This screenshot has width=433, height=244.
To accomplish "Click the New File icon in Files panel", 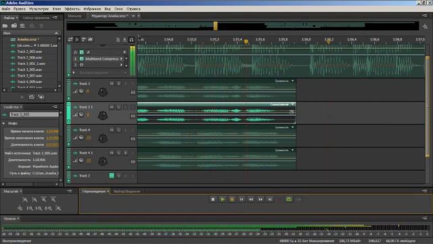I will click(x=22, y=26).
